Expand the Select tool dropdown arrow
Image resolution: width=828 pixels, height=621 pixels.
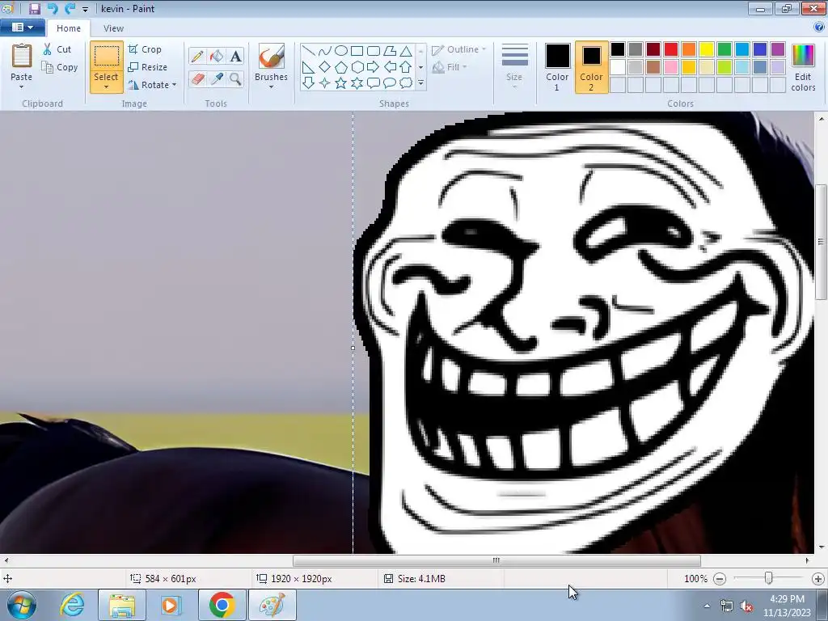click(106, 87)
